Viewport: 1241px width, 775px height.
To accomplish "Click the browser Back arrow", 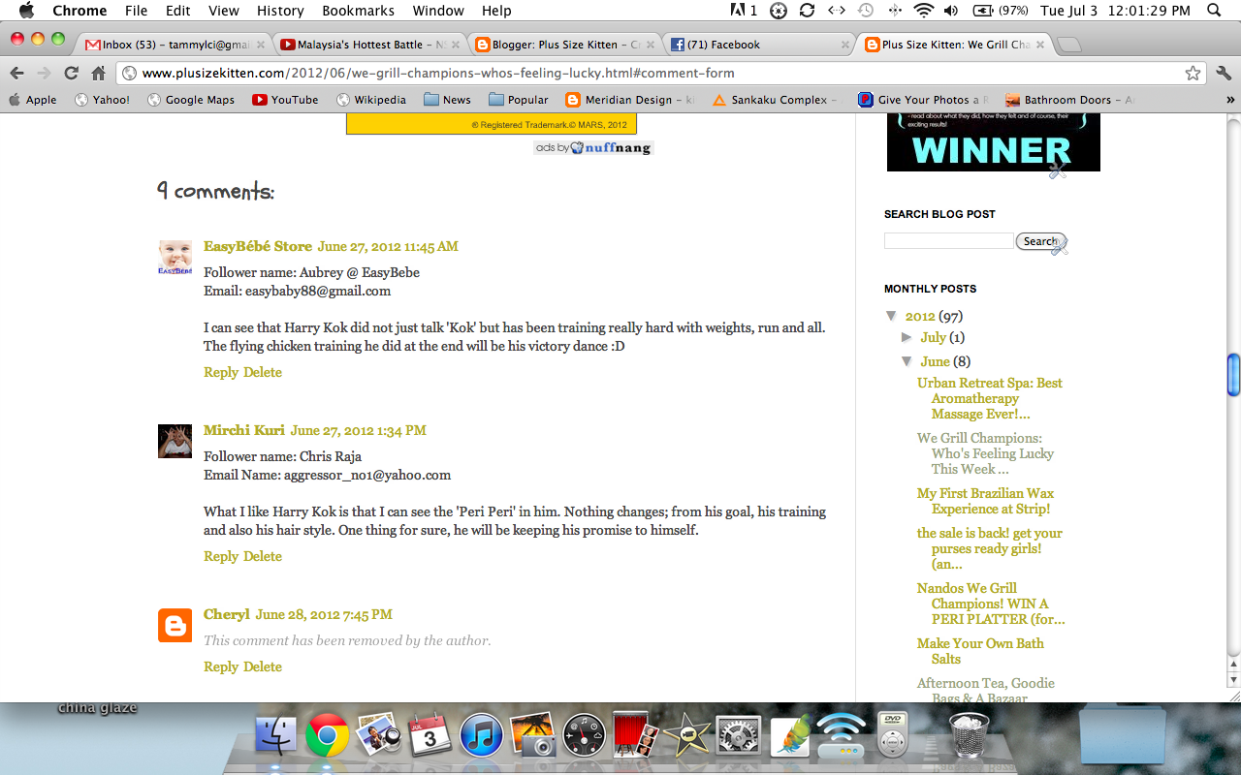I will [x=16, y=74].
